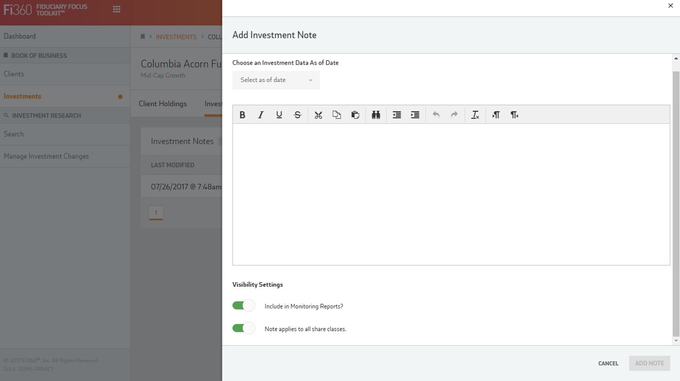This screenshot has width=680, height=381.
Task: Open the Select as of date dropdown
Action: (276, 80)
